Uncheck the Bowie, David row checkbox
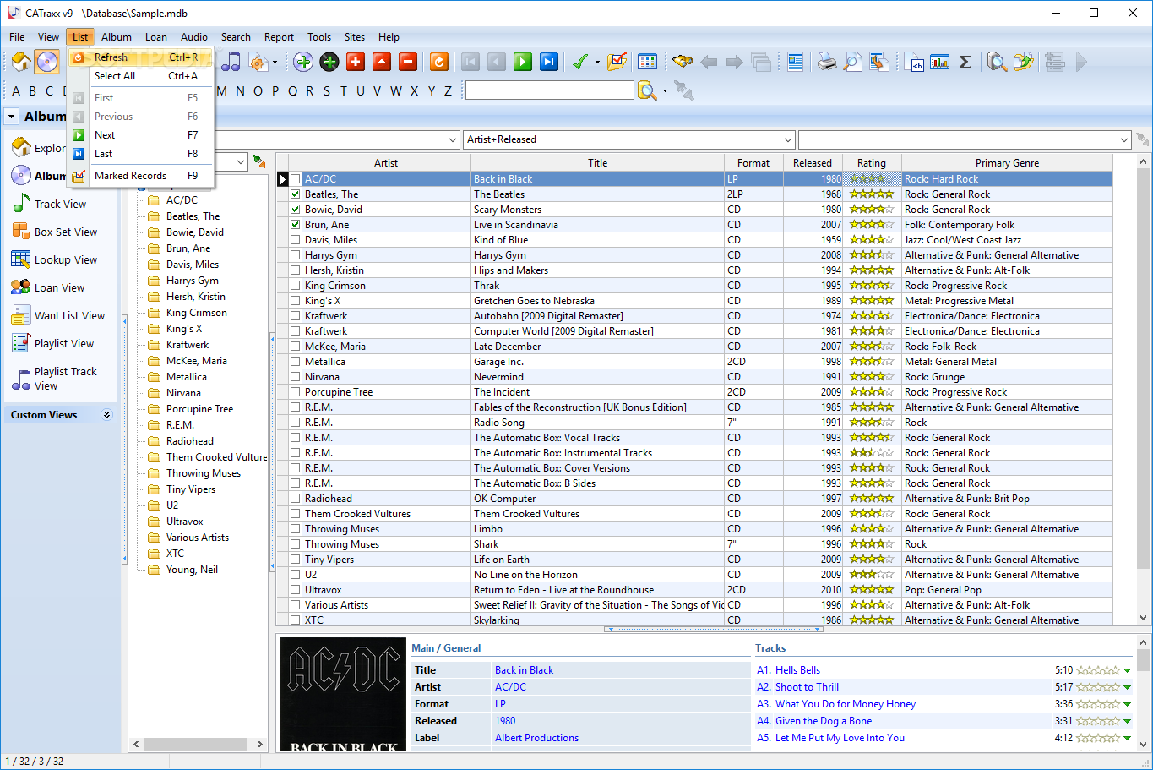 click(295, 210)
